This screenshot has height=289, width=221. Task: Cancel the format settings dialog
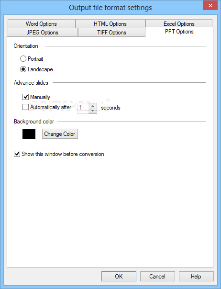pos(157,276)
